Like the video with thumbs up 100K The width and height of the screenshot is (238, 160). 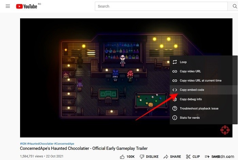point(127,157)
